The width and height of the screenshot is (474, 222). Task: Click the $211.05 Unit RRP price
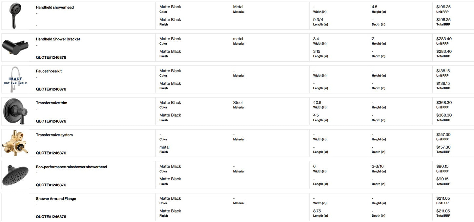[x=443, y=198]
